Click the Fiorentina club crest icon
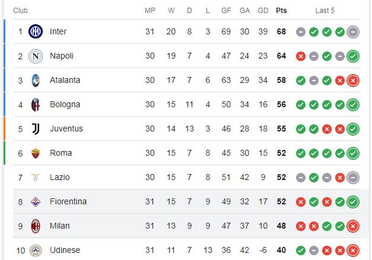Viewport: 372px width, 260px height. (x=36, y=202)
